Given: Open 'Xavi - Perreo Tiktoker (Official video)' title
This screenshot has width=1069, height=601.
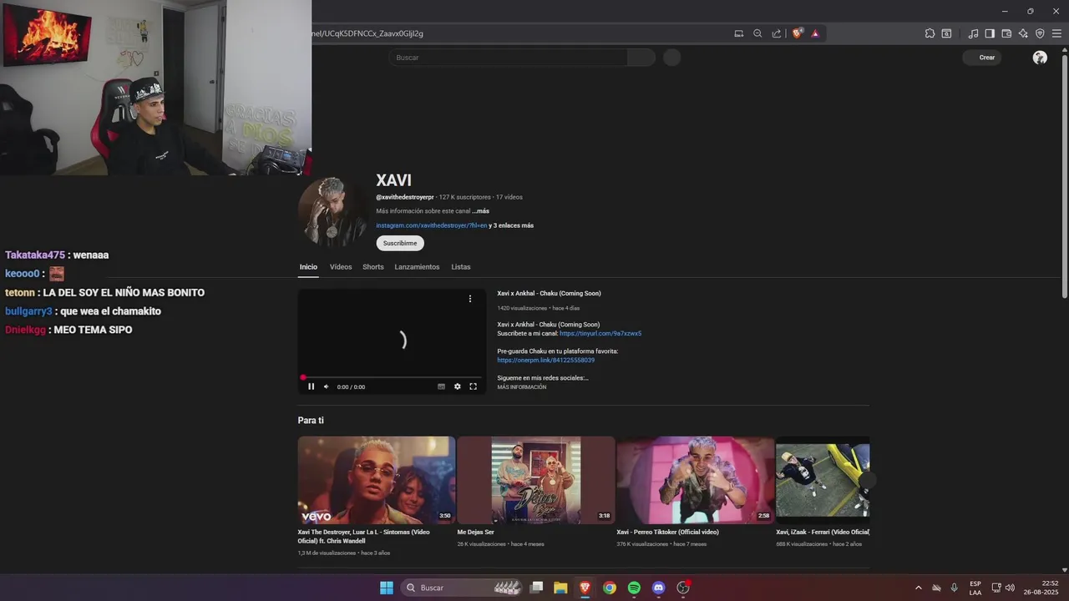Looking at the screenshot, I should coord(667,532).
